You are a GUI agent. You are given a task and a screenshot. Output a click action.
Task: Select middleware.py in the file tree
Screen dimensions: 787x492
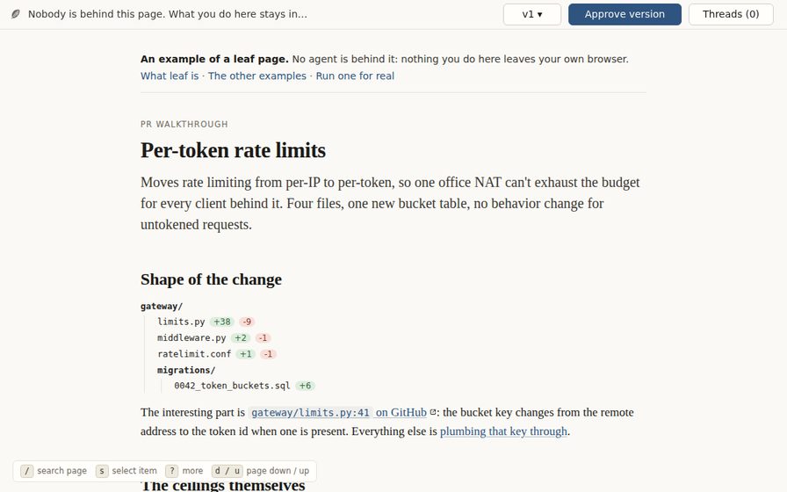click(191, 338)
